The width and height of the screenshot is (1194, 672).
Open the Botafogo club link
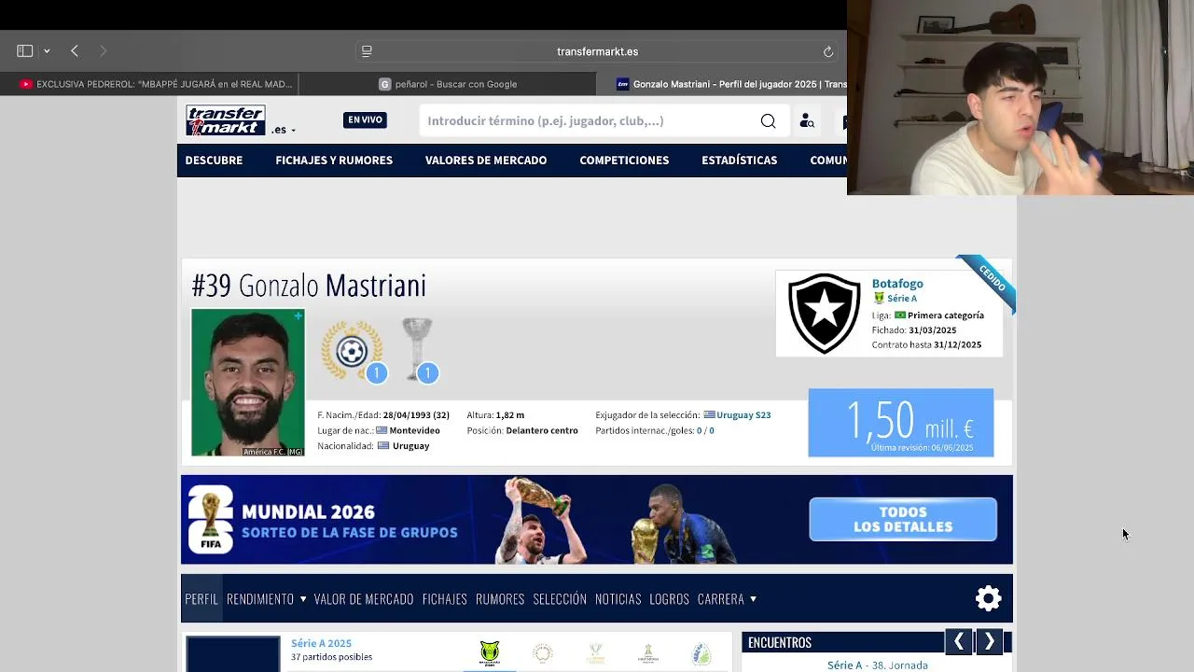(x=897, y=284)
